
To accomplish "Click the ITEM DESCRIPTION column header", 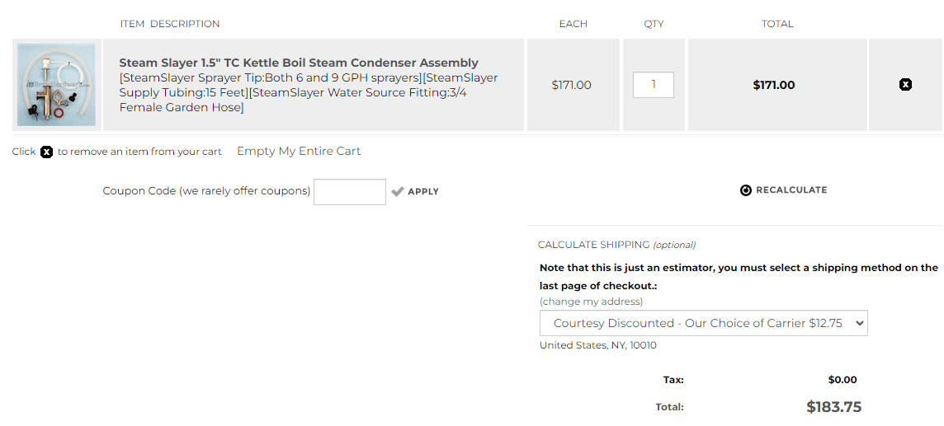I will pos(170,24).
